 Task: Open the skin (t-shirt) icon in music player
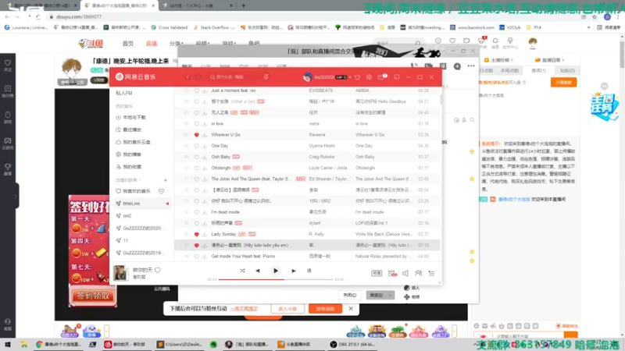358,77
